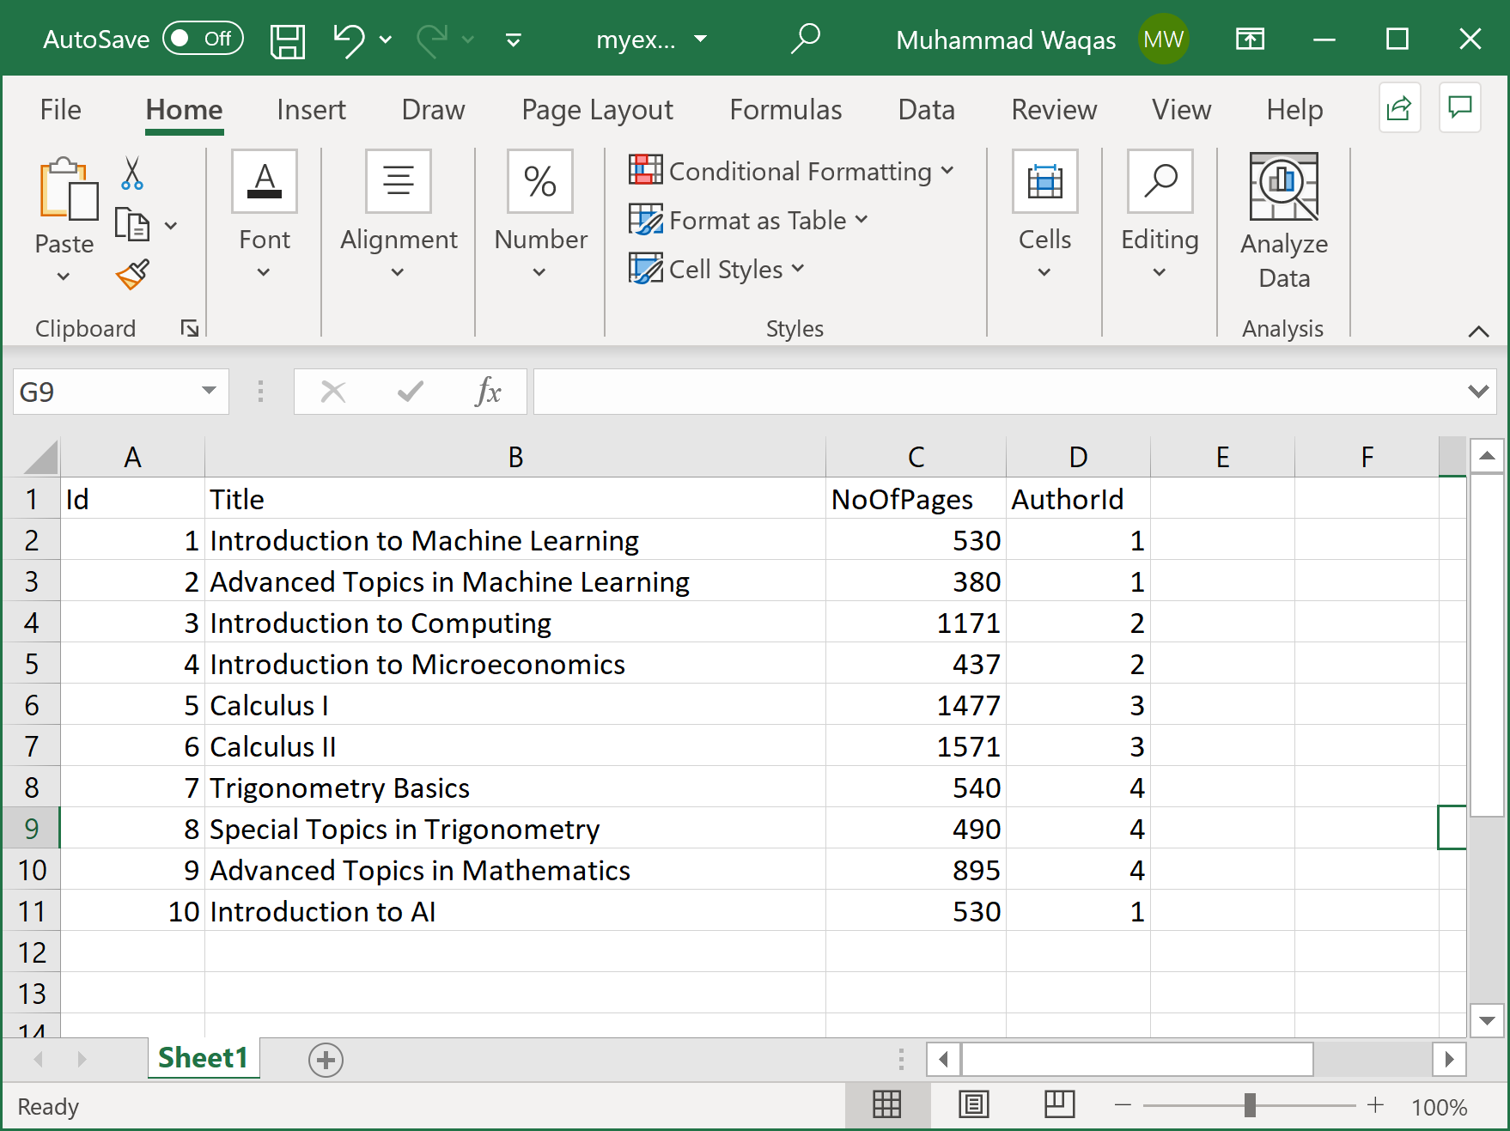Click the formula bar input
The width and height of the screenshot is (1510, 1131).
(997, 392)
